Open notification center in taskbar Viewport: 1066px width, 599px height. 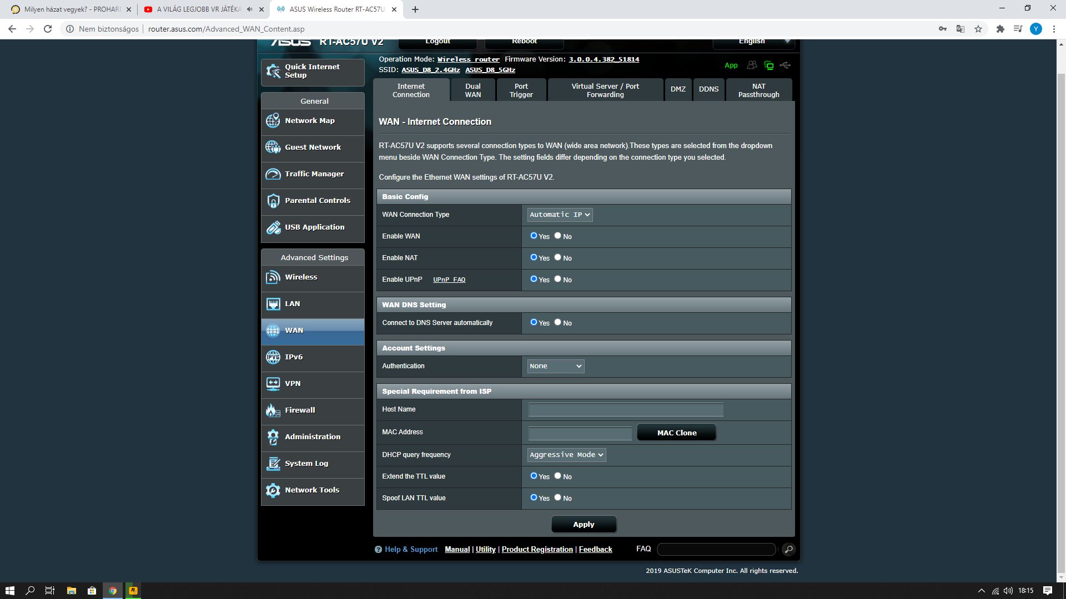tap(1048, 591)
